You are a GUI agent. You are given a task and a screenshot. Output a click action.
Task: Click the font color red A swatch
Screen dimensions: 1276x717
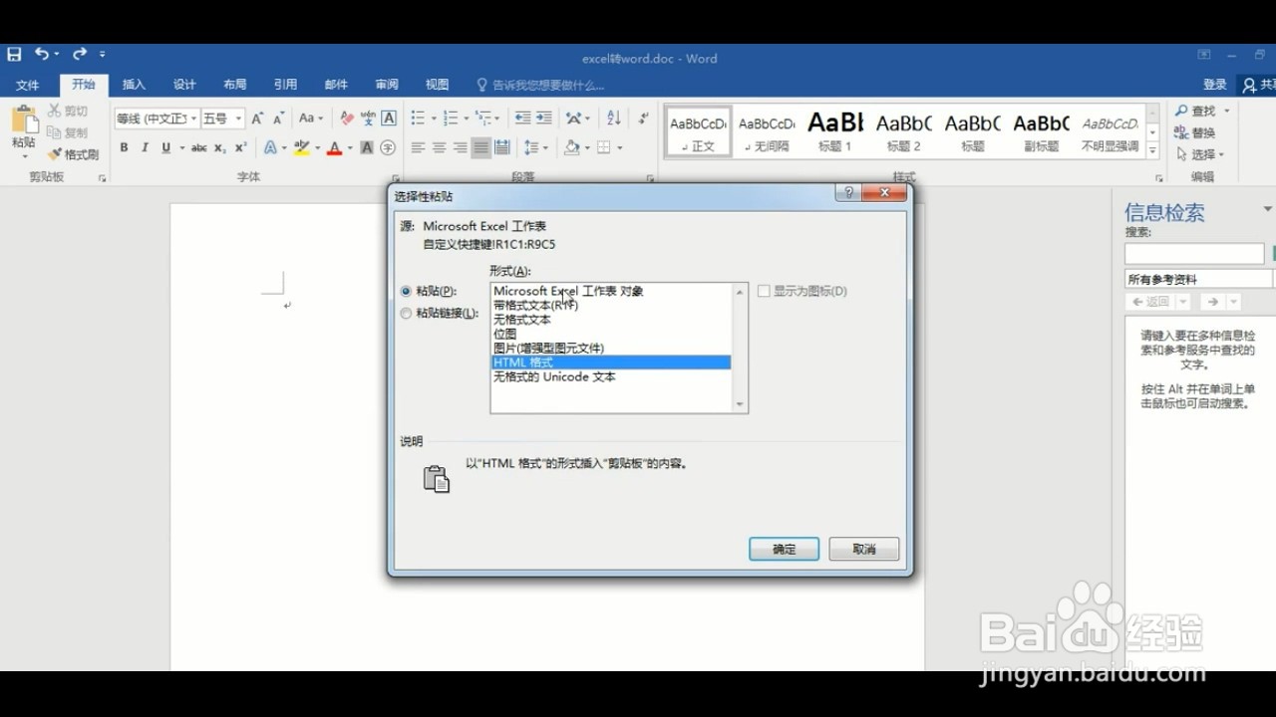(x=334, y=147)
